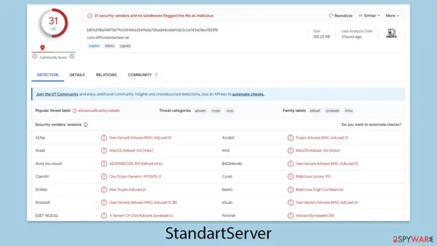
Task: Open the More dropdown menu
Action: pyautogui.click(x=392, y=15)
